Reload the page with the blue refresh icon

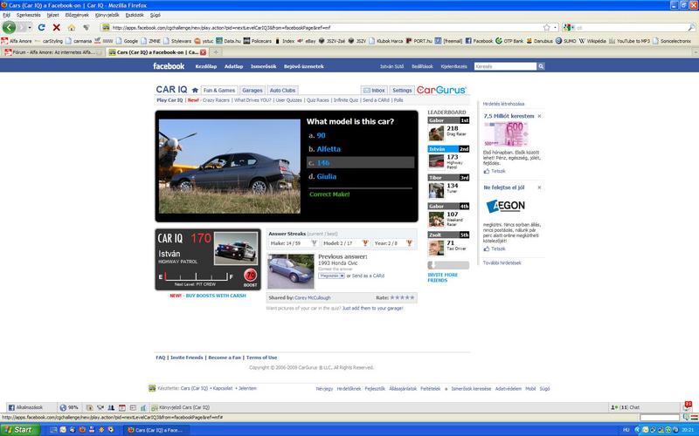coord(41,28)
